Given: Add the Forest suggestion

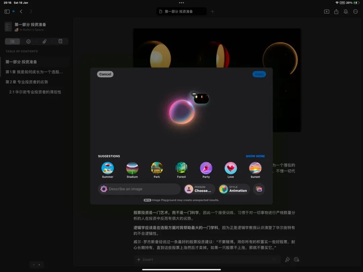Looking at the screenshot, I should [182, 170].
